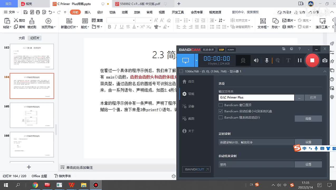Open the Bandicam scheduler clock icon
Screen dimensions: 336x190
(291, 49)
